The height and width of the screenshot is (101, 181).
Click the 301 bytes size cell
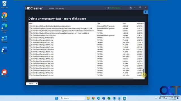click(x=126, y=38)
